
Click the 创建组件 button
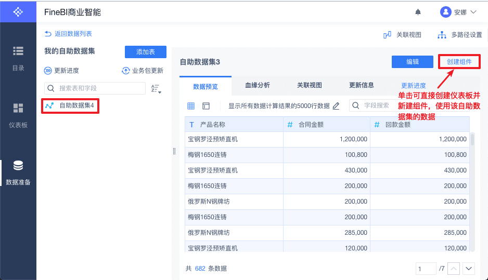[459, 62]
